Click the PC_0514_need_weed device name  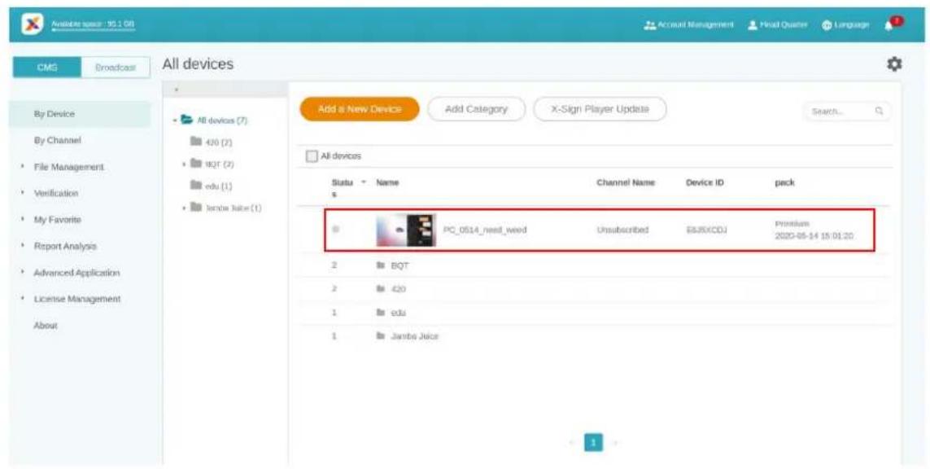485,230
